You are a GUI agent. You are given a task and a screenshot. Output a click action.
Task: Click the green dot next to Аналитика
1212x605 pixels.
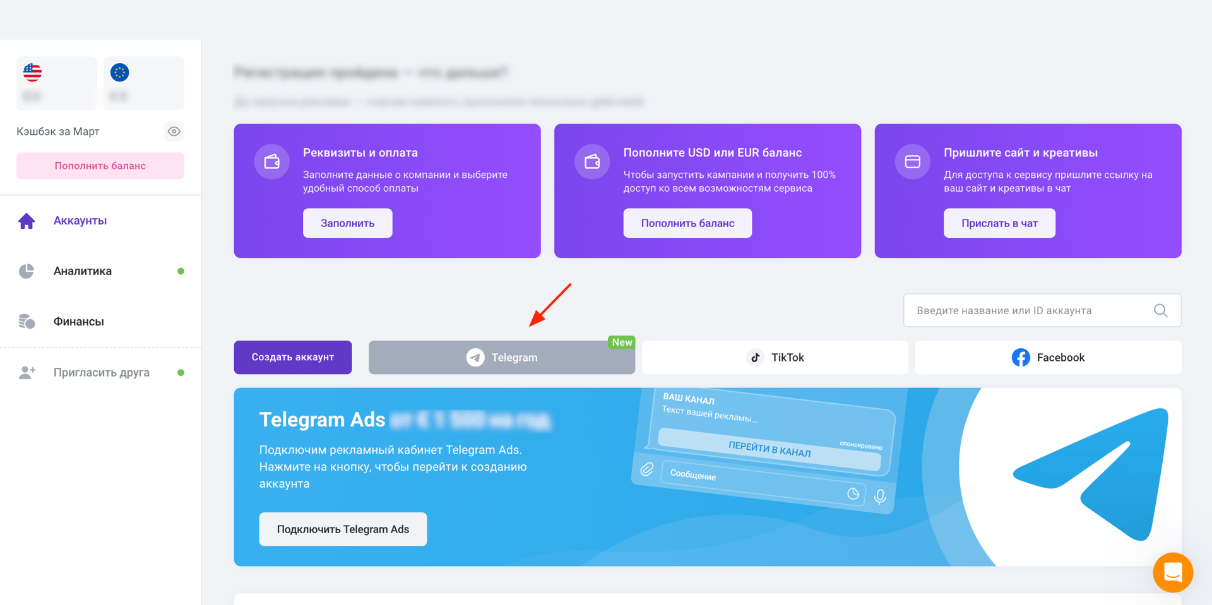[181, 271]
